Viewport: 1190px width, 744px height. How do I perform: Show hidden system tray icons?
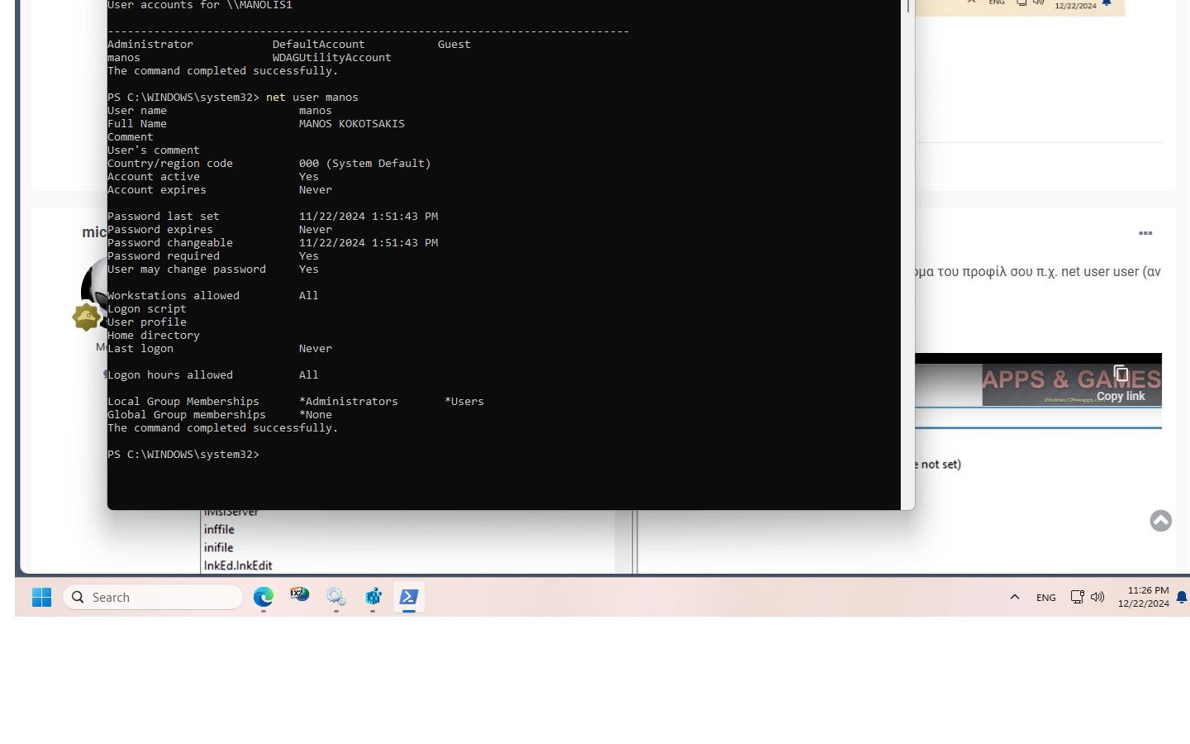[1015, 597]
